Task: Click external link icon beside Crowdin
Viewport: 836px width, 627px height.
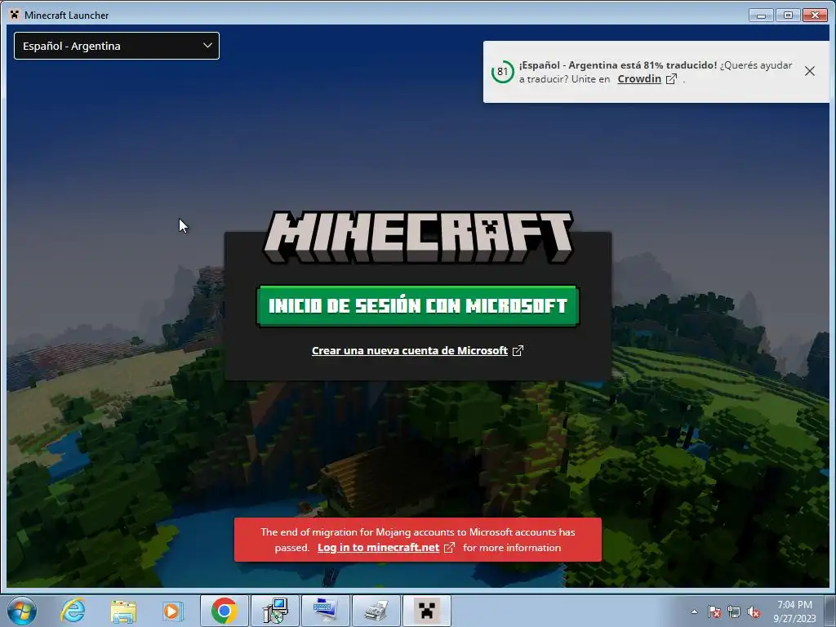Action: 672,79
